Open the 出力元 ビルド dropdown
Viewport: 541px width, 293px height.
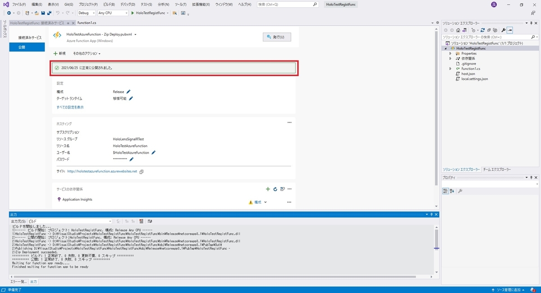tap(70, 221)
